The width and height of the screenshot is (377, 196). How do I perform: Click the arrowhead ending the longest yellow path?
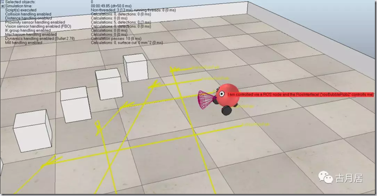tap(51, 161)
